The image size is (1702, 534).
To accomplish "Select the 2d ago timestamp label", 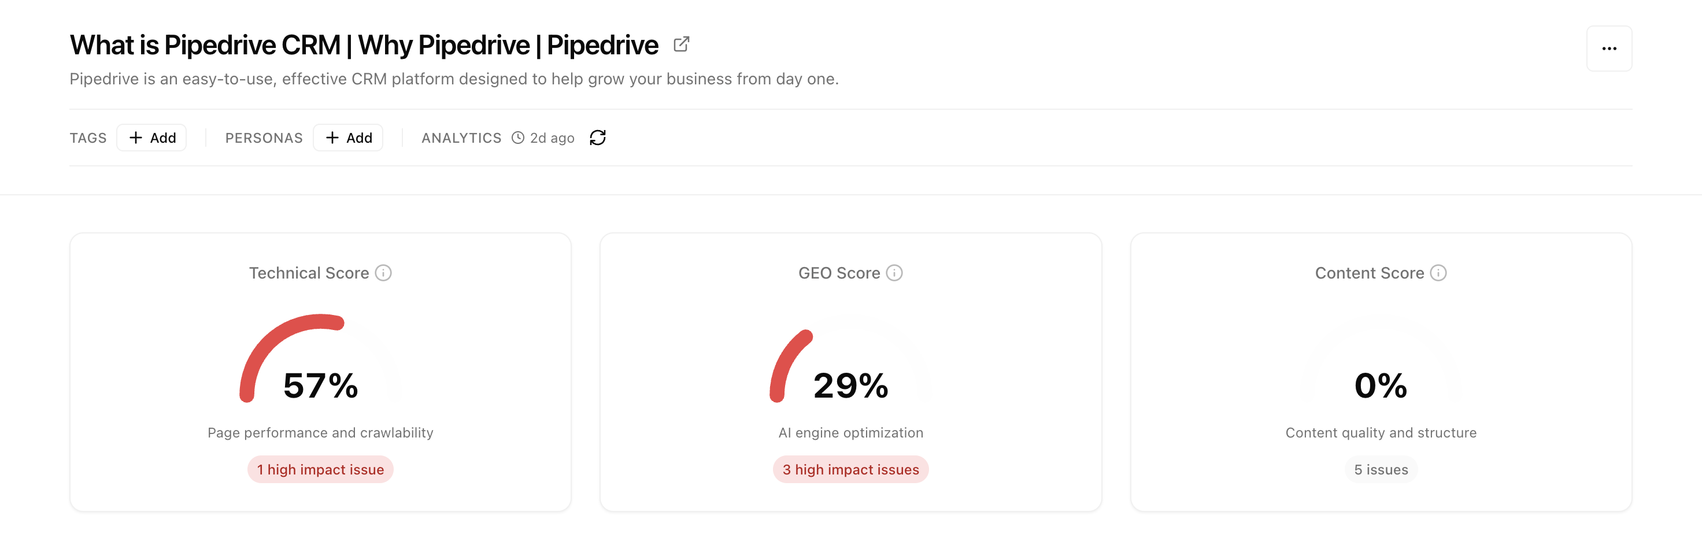I will (552, 138).
